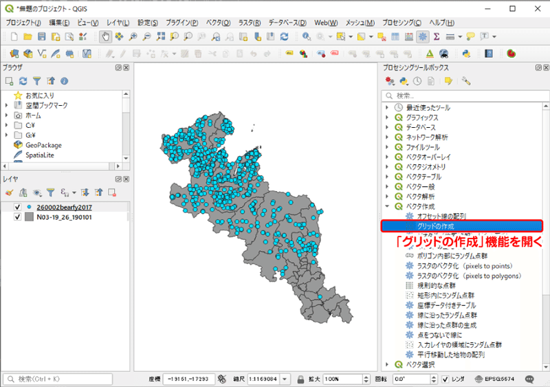
Task: Click the Processing Toolbox search field
Action: pyautogui.click(x=465, y=96)
